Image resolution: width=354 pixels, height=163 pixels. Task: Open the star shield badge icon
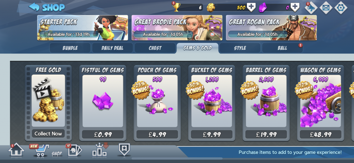124,150
